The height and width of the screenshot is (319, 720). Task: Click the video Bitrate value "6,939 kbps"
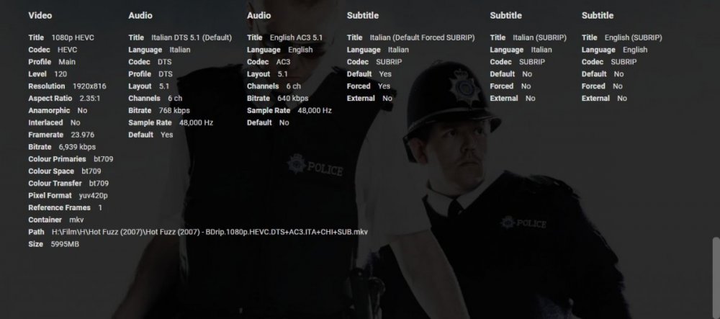77,147
